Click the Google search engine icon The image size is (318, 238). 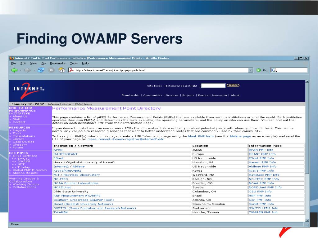[274, 70]
